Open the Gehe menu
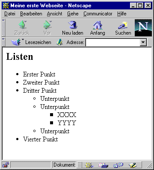The height and width of the screenshot is (170, 154). [73, 14]
